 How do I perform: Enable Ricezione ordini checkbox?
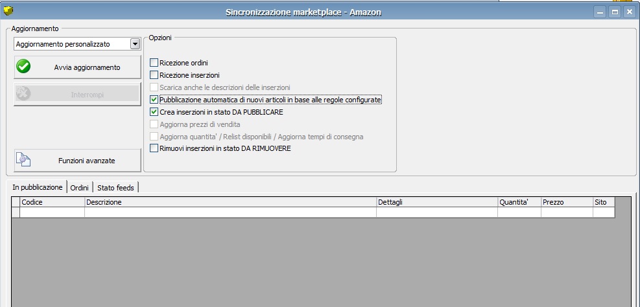point(154,63)
